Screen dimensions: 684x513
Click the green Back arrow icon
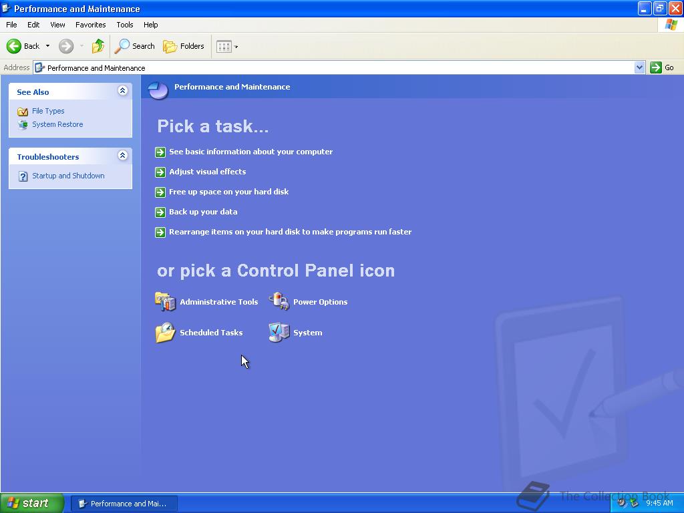(x=14, y=46)
